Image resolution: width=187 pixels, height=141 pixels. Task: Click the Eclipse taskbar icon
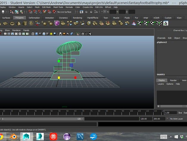(67, 137)
